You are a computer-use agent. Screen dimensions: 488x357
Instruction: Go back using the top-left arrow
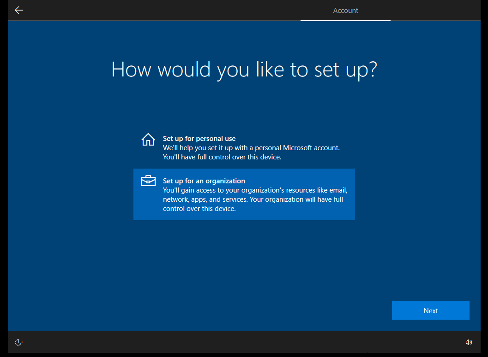(19, 10)
